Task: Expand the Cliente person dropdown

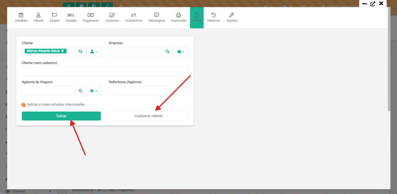Action: (93, 51)
